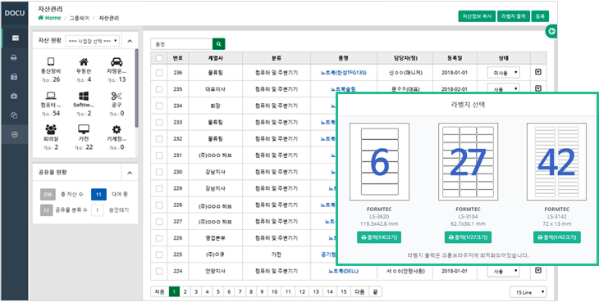Screen dimensions: 599x302
Task: Open the 노트북(한성TFG13S) item link
Action: point(344,72)
